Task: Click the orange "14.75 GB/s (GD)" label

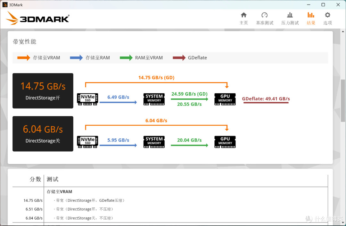Action: [x=156, y=78]
